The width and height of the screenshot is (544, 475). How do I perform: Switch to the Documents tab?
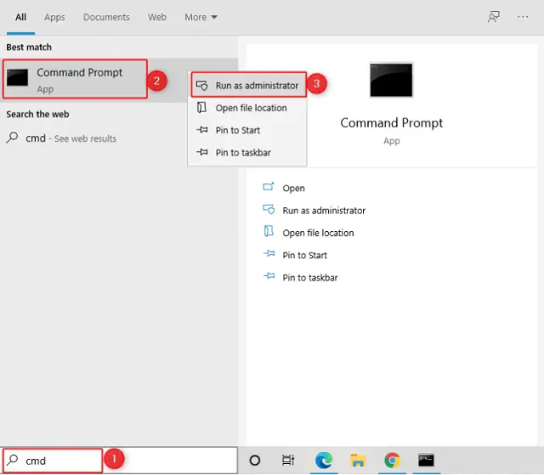(x=106, y=17)
